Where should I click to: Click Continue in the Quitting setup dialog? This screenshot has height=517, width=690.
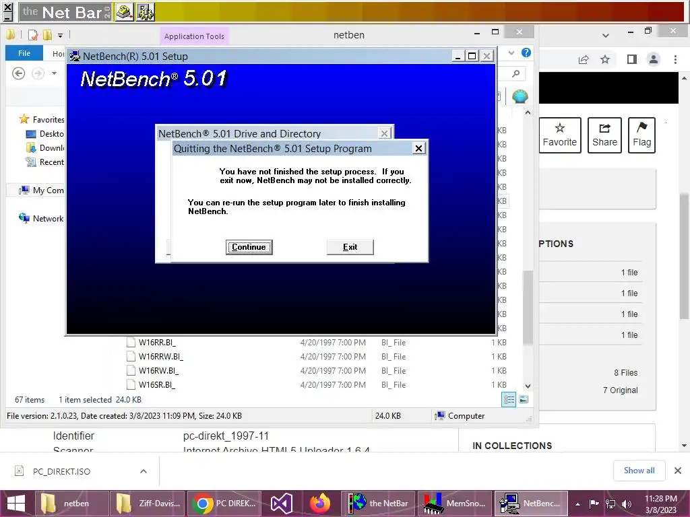[249, 247]
